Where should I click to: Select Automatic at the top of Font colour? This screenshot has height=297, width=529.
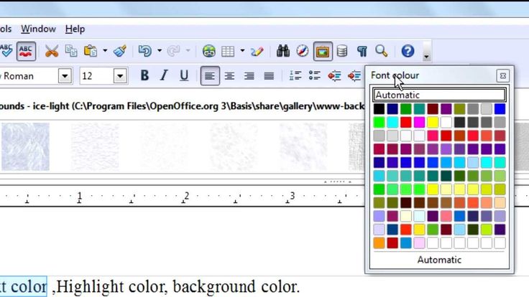pyautogui.click(x=439, y=95)
